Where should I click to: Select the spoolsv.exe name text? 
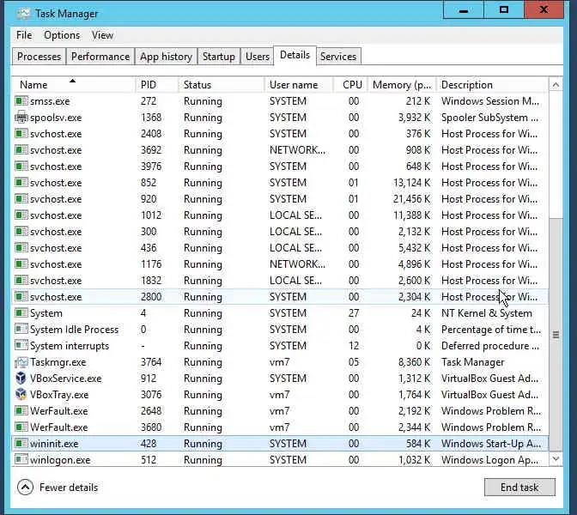click(56, 118)
